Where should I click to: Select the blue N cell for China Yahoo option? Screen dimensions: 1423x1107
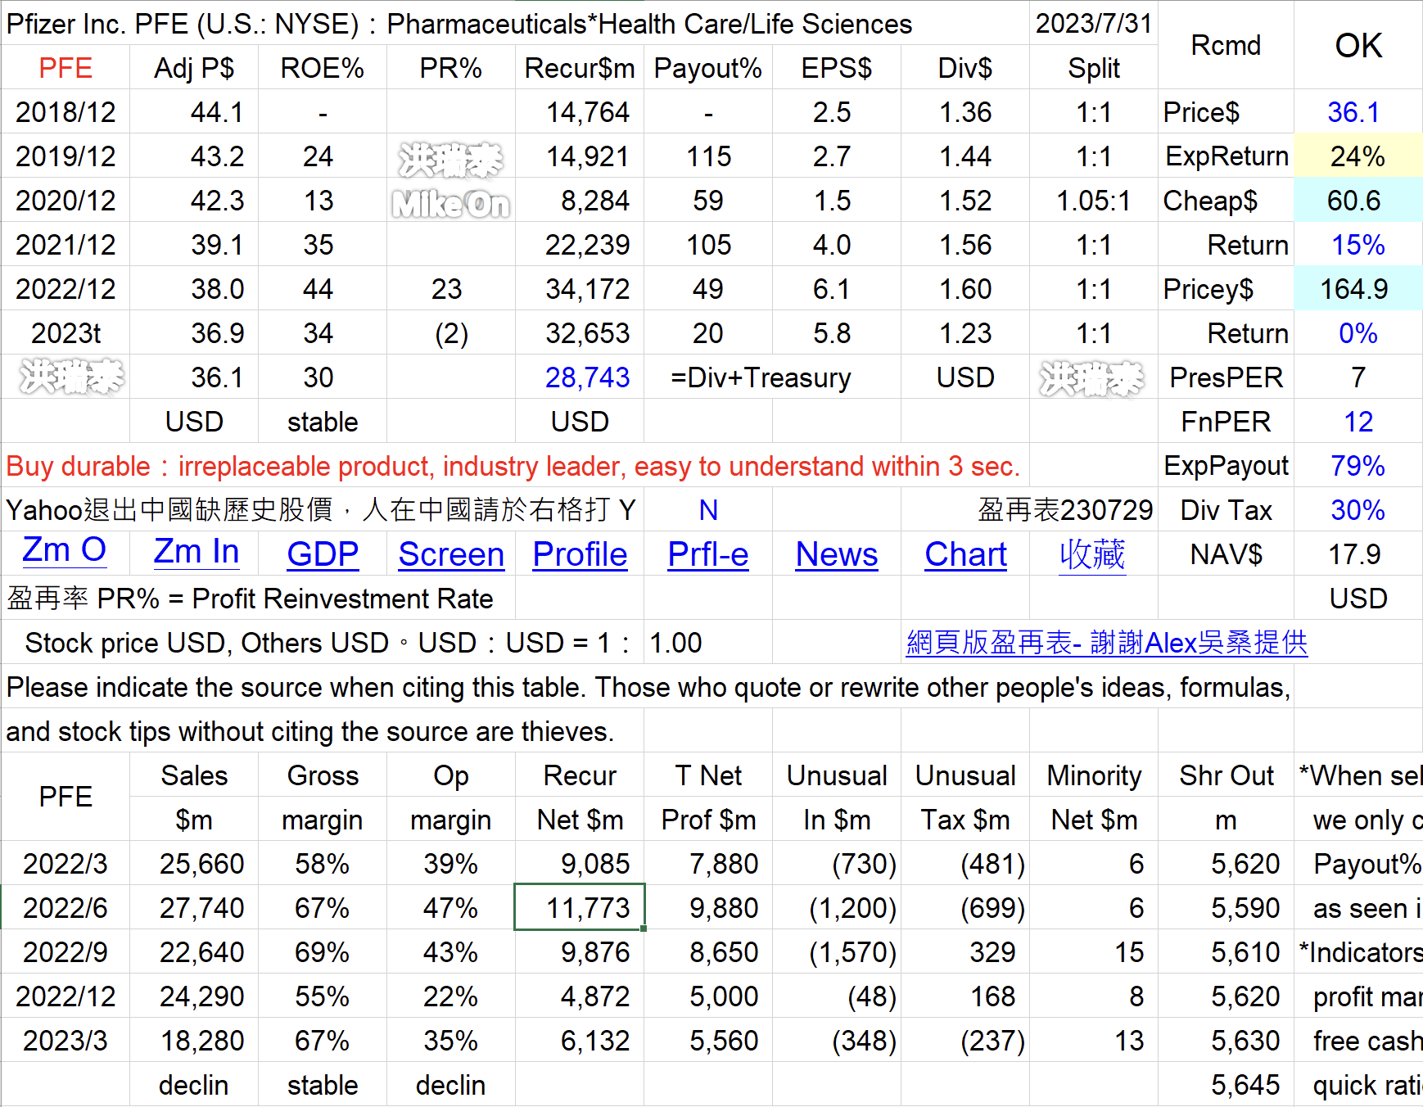click(x=708, y=510)
